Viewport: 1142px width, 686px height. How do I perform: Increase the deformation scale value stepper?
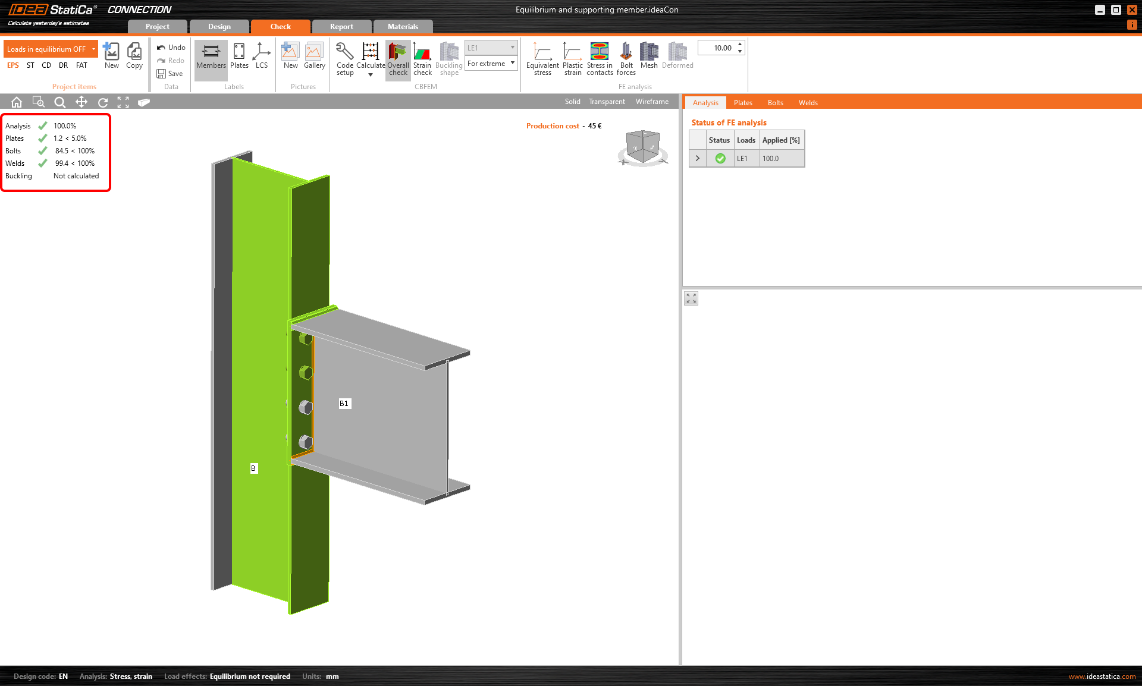(740, 45)
